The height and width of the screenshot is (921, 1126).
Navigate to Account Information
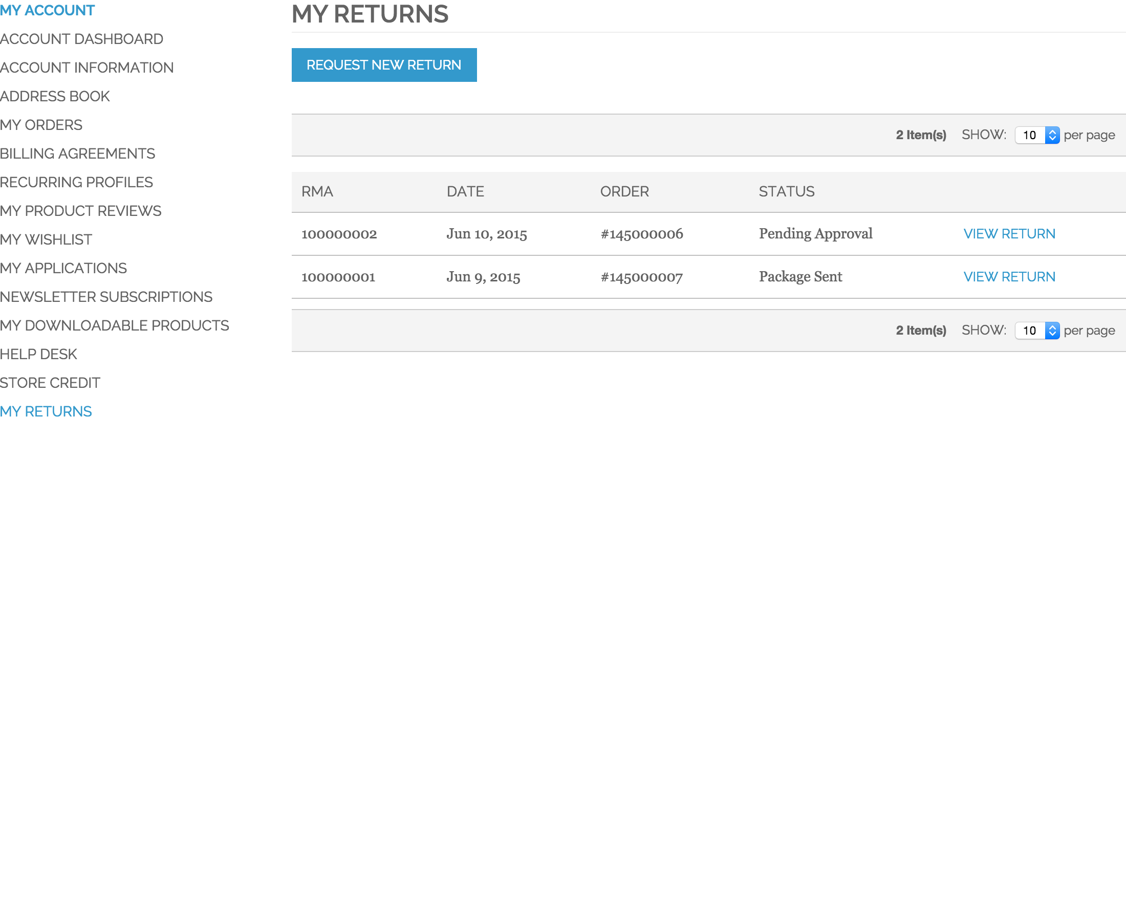pos(87,68)
